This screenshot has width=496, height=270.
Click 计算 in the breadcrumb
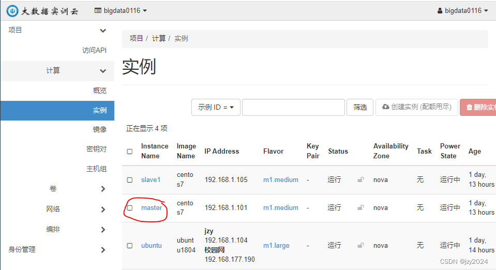(159, 38)
